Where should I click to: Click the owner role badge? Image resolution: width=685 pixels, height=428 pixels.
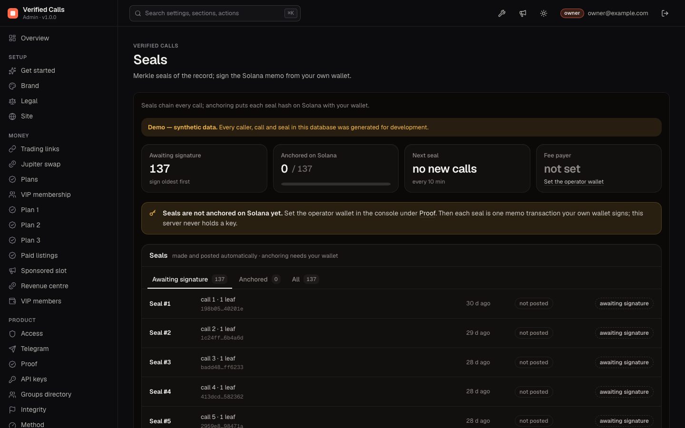coord(572,13)
